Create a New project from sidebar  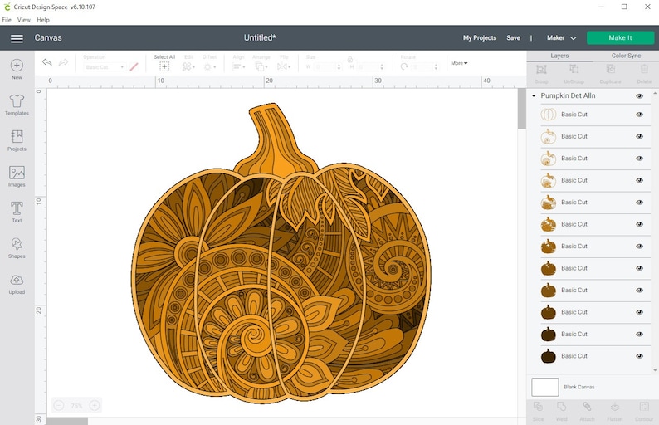click(17, 69)
